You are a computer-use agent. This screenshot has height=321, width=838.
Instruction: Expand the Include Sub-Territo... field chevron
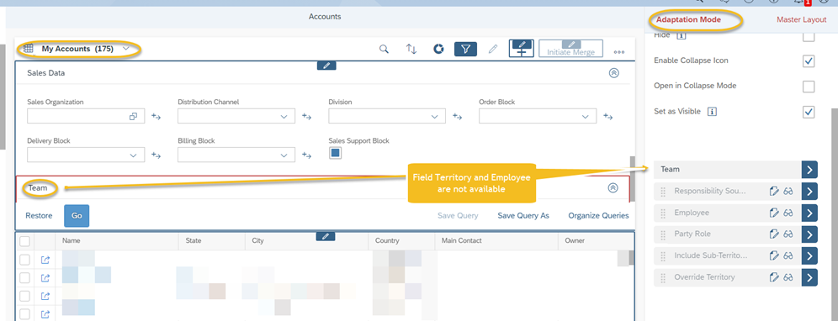[809, 255]
